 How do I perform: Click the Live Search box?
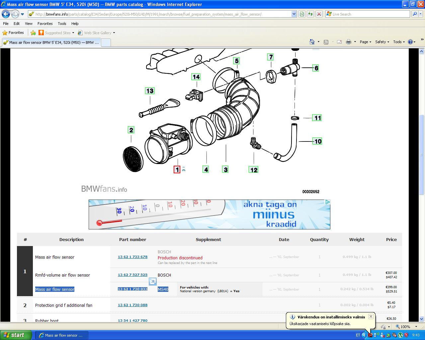pos(368,14)
